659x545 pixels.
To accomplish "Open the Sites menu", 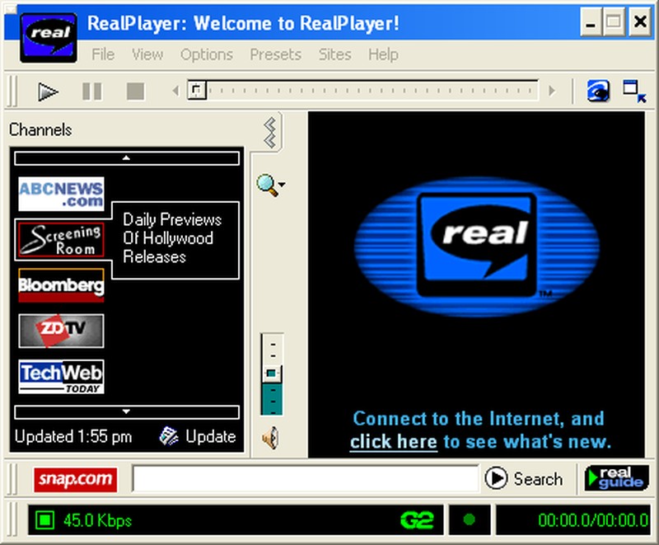I will 334,54.
